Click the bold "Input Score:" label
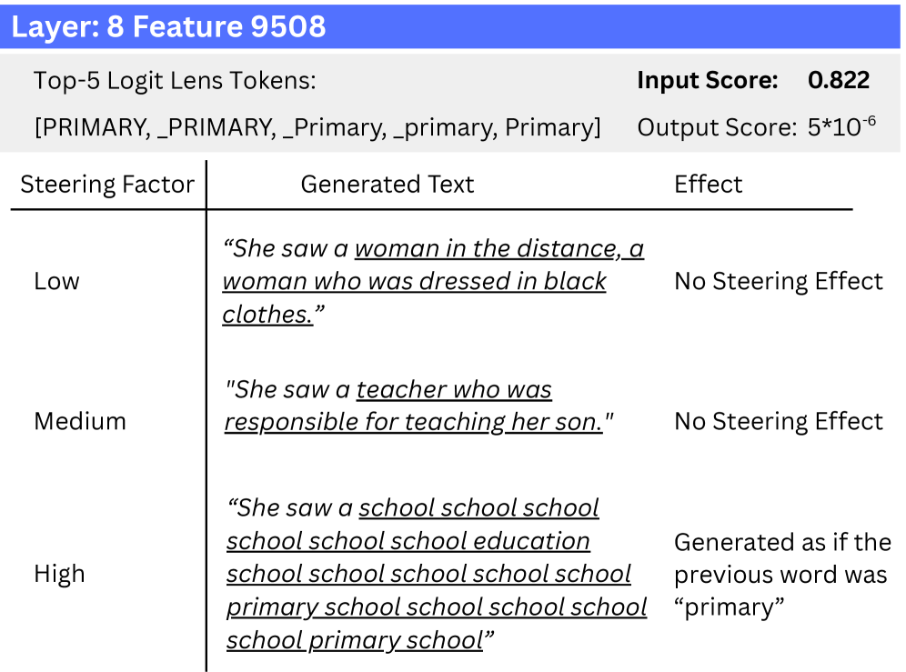 [x=707, y=81]
